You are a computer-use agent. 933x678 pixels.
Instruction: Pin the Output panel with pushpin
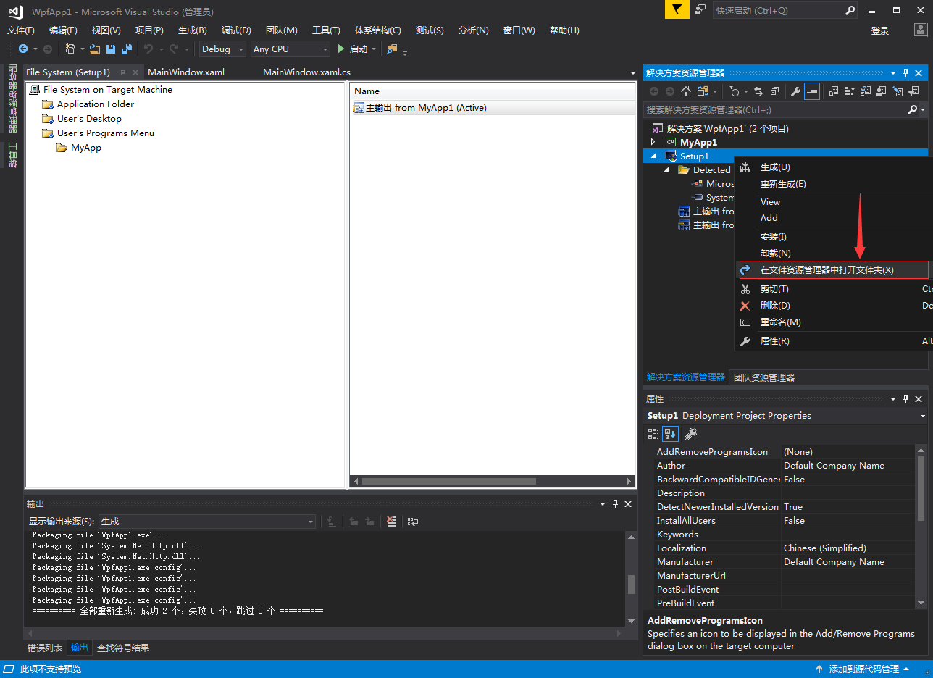(x=615, y=503)
